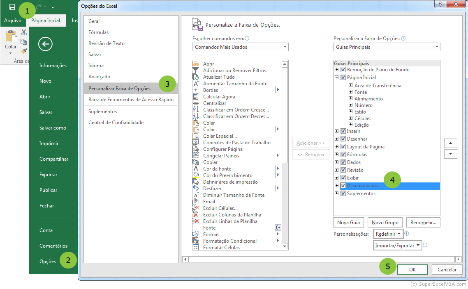
Task: Click the Save icon in quick access toolbar
Action: (x=12, y=7)
